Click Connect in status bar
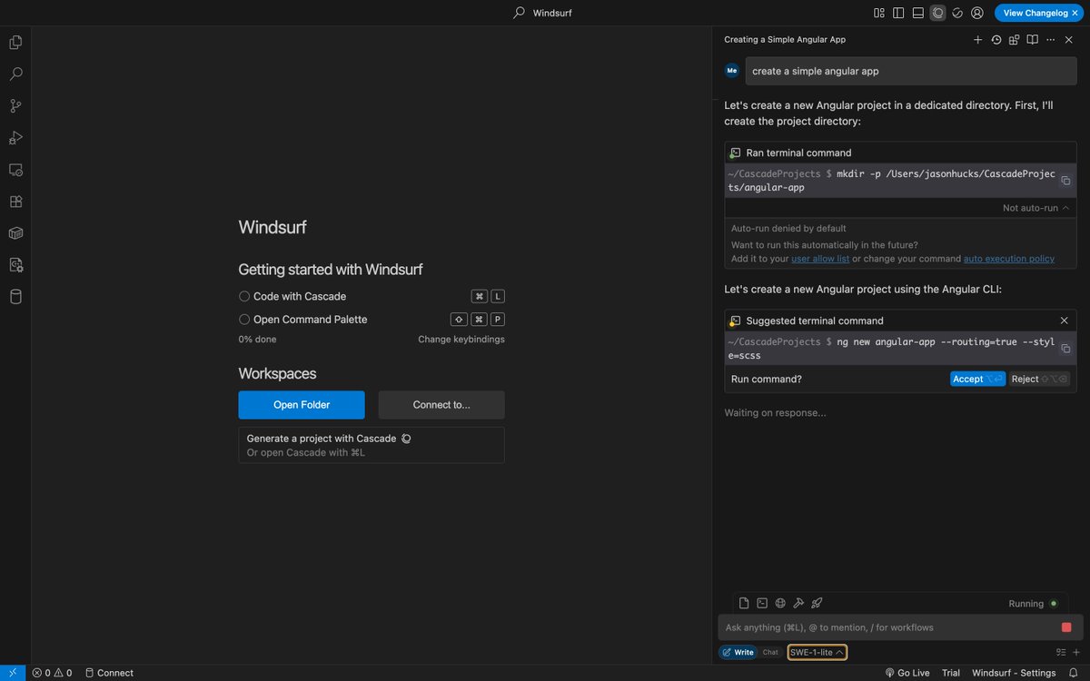The height and width of the screenshot is (681, 1090). [109, 673]
